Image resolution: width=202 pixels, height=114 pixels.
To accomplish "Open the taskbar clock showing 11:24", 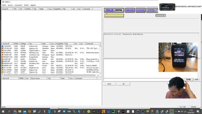I will click(x=191, y=111).
